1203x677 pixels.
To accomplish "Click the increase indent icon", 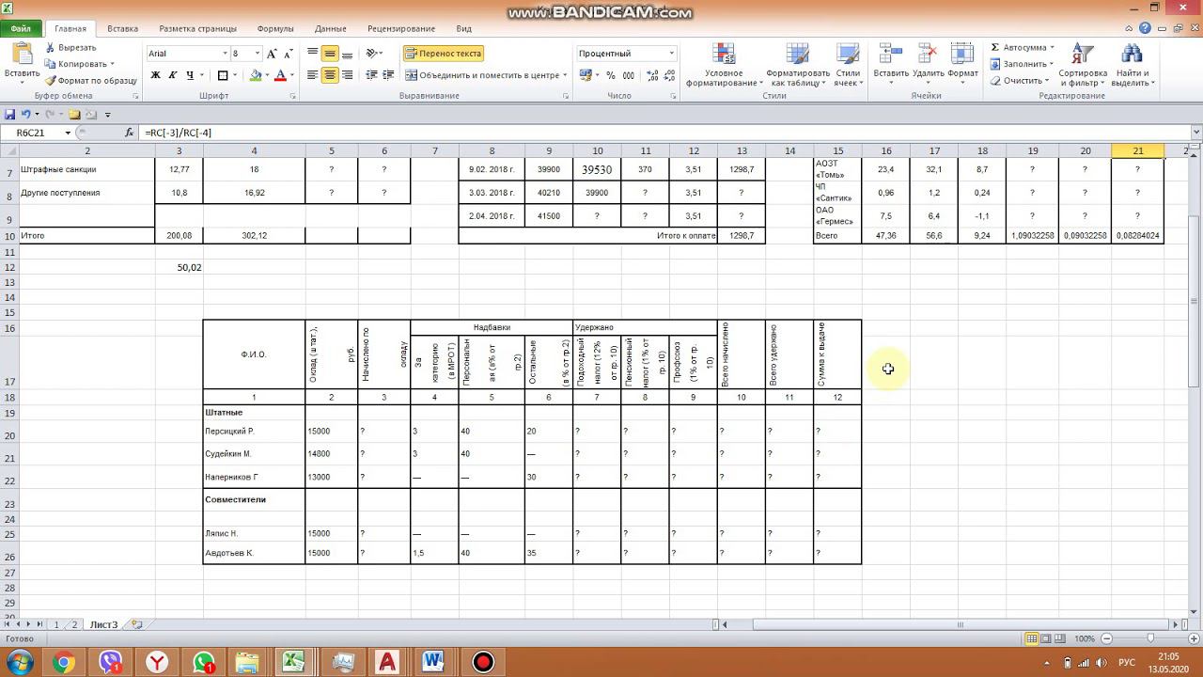I will point(388,75).
